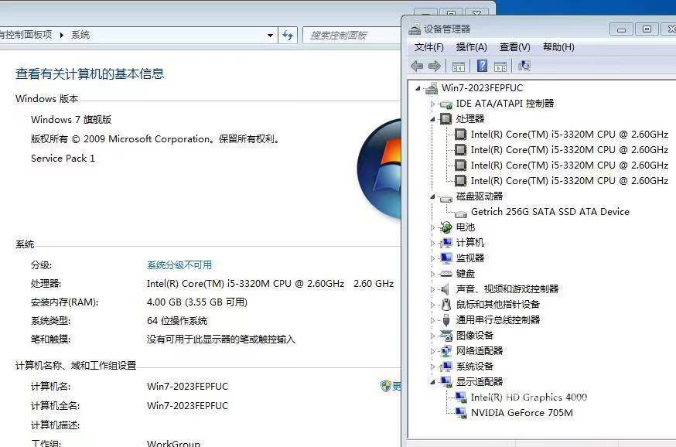Select the Win7-2023FEPFUC root label in tree
Screen dimensions: 676x447
[482, 88]
